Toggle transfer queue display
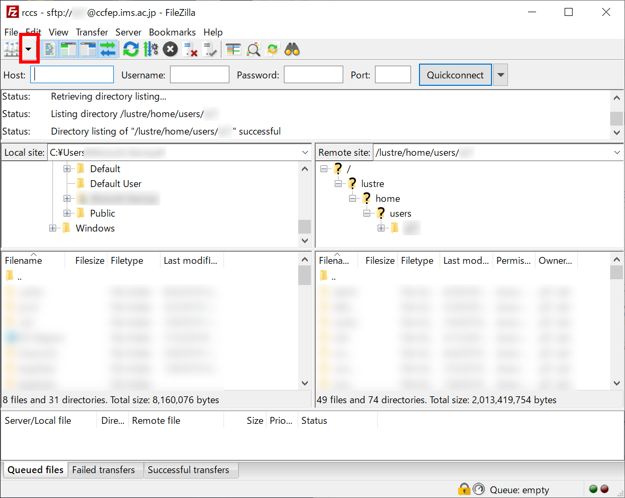The height and width of the screenshot is (498, 625). pos(108,49)
